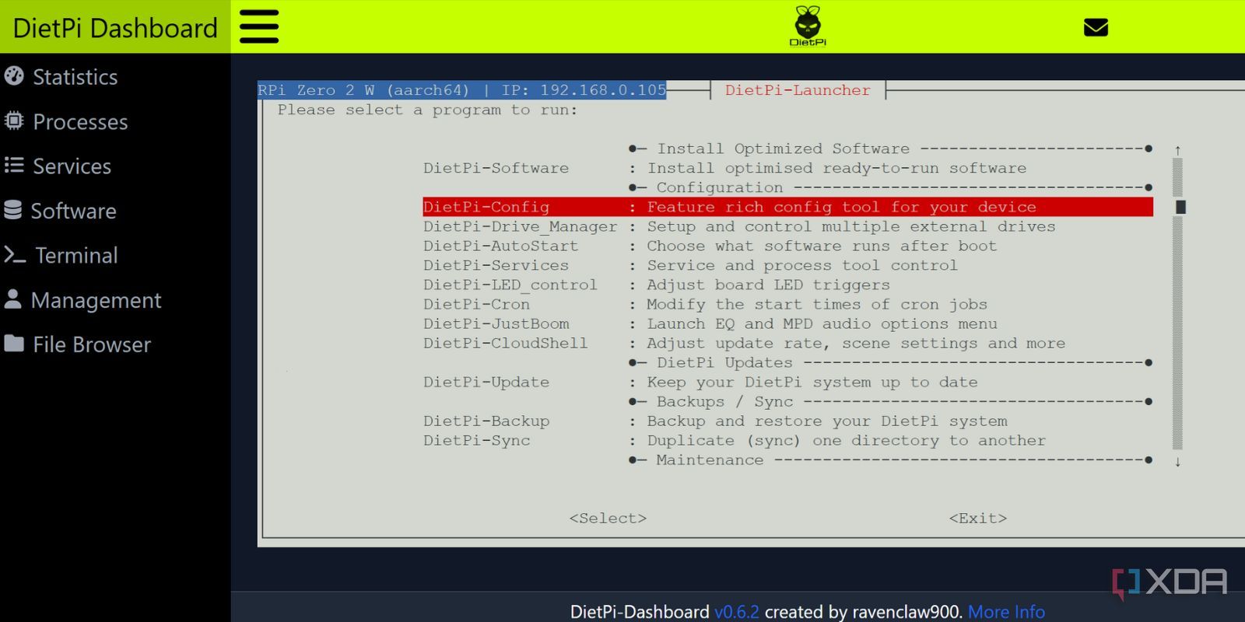Select DietPi-AutoStart entry
The width and height of the screenshot is (1245, 622).
pos(500,246)
